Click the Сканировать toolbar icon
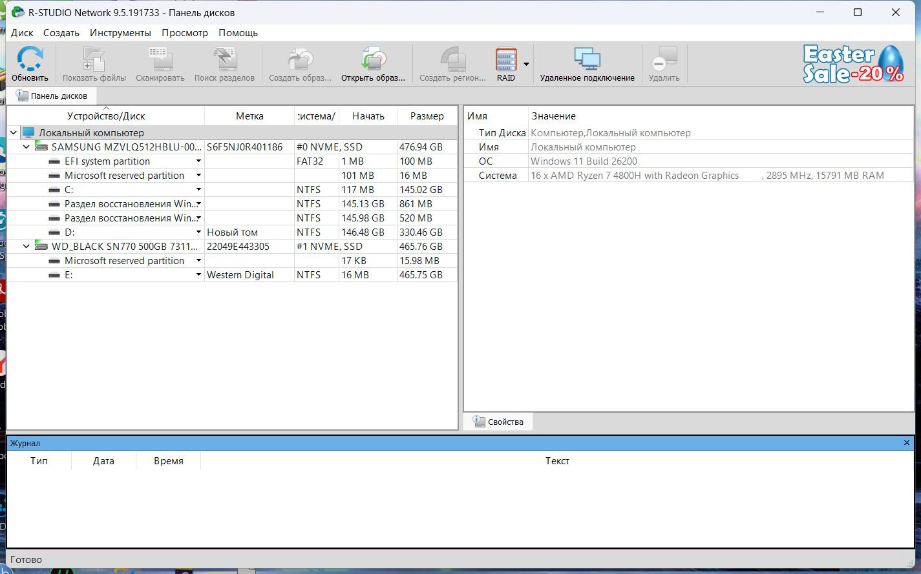This screenshot has height=574, width=921. 160,59
